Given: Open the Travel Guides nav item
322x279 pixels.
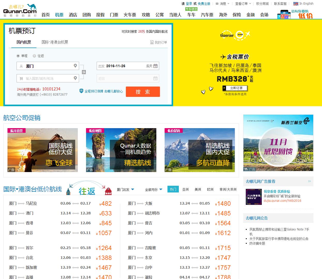Looking at the screenshot, I should pos(146,15).
